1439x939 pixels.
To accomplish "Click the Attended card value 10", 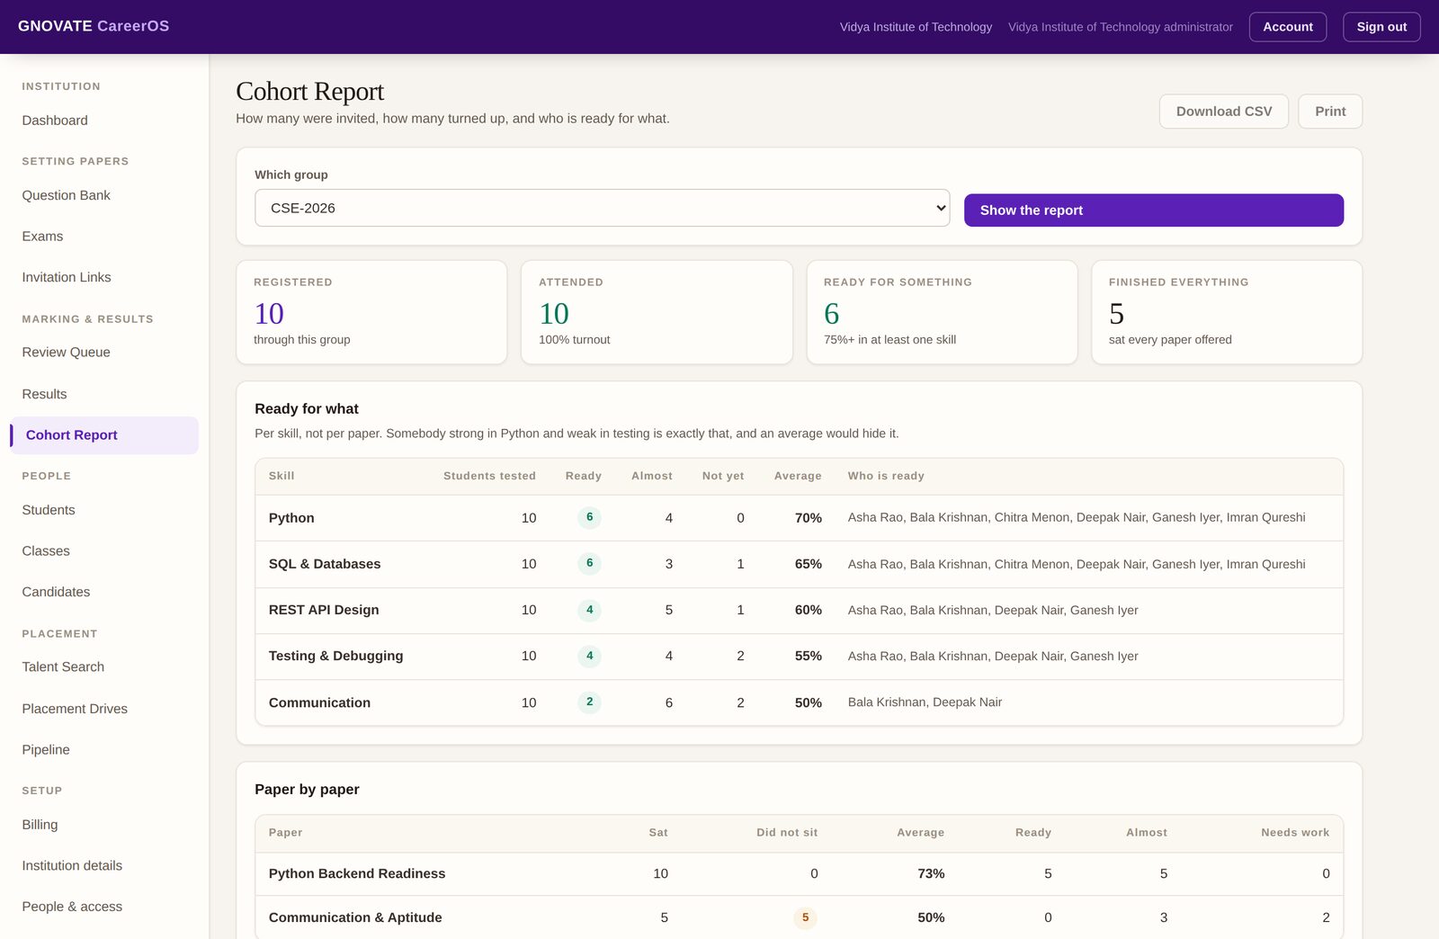I will tap(554, 313).
